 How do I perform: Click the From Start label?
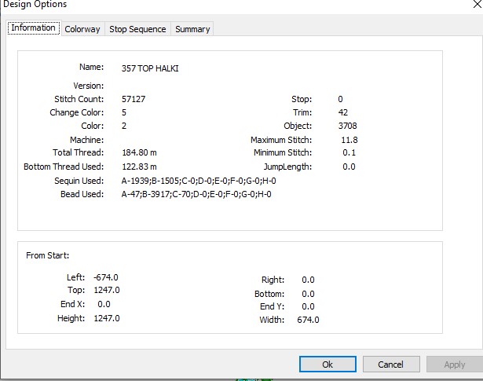pos(48,255)
